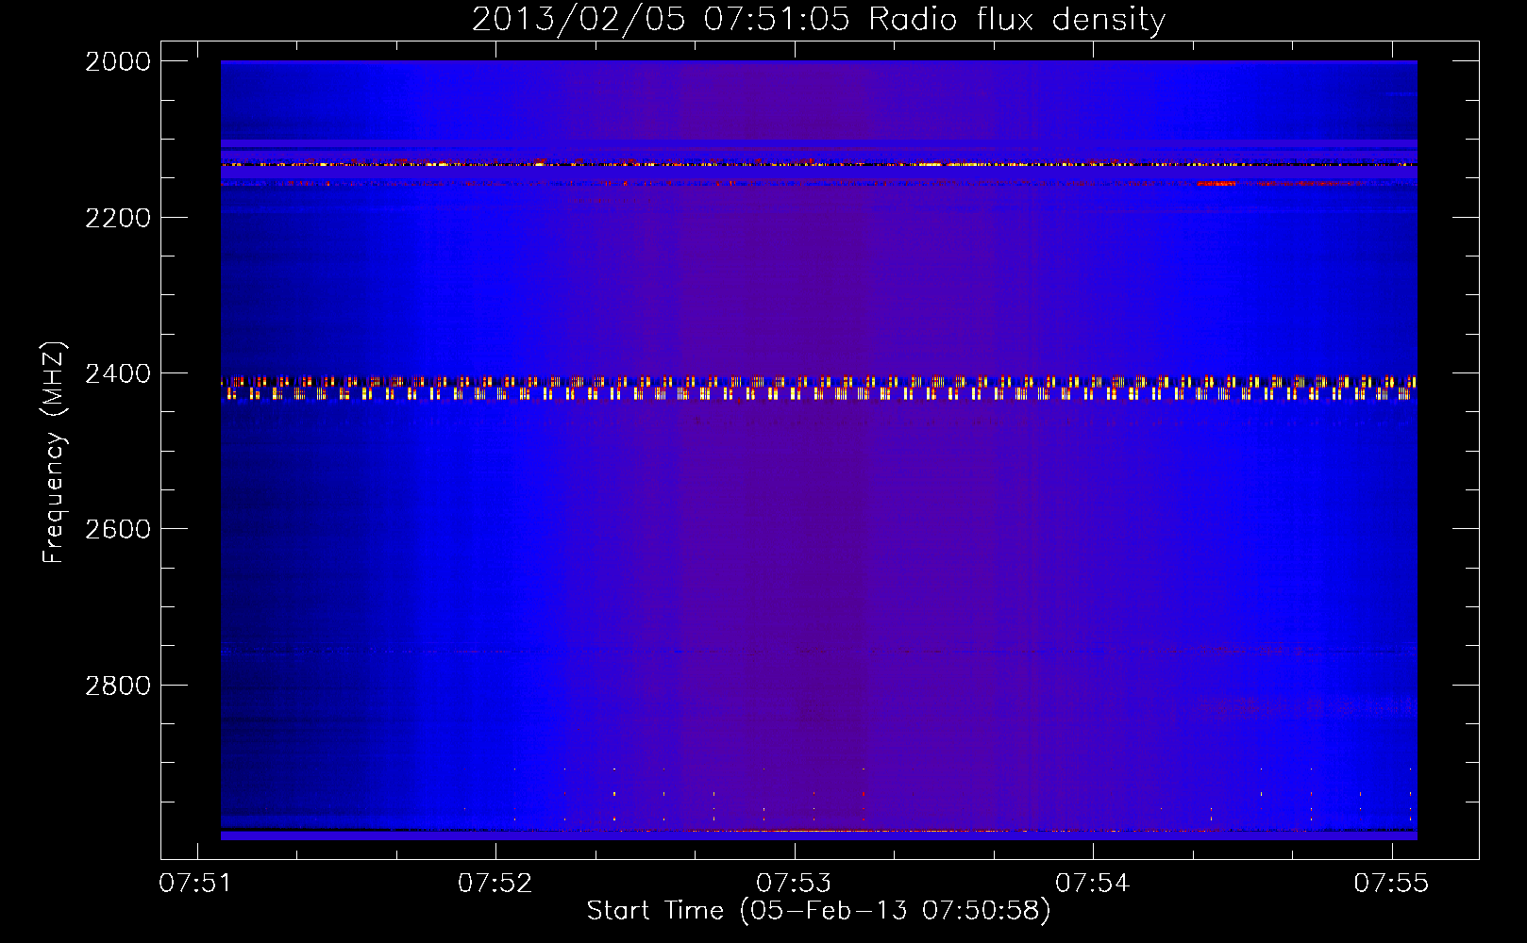
Task: Click the 'Start Time' x-axis label
Action: 818,911
